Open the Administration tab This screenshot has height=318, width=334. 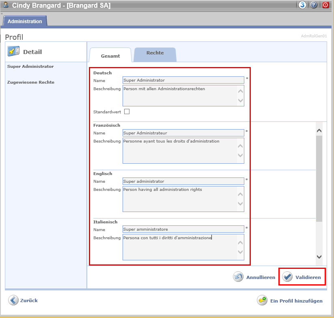(x=25, y=21)
